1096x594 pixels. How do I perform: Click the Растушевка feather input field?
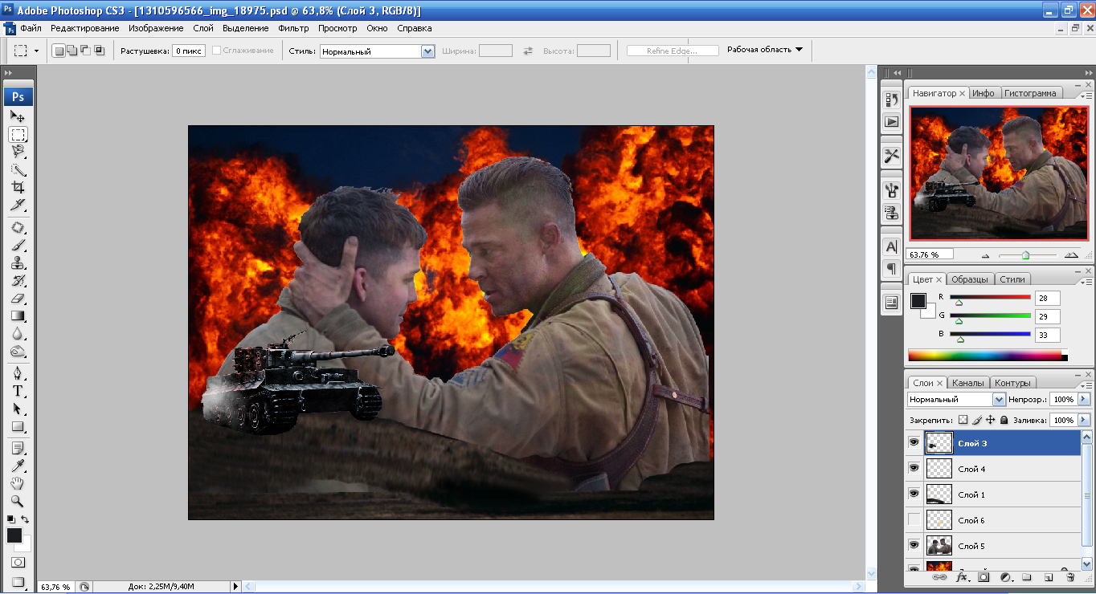pos(190,51)
